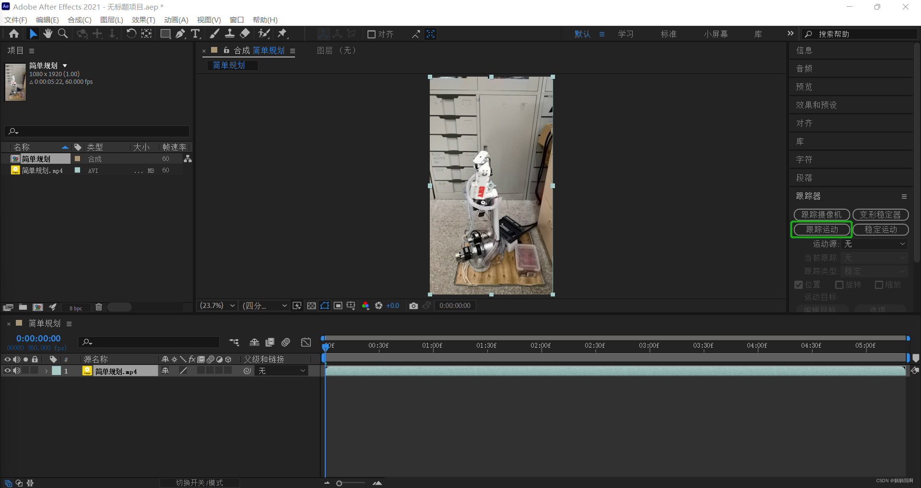Image resolution: width=921 pixels, height=488 pixels.
Task: Select the Rectangle shape tool
Action: pos(165,34)
